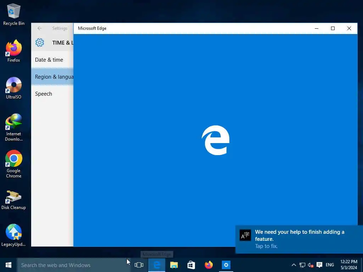
Task: Go back in the Settings window
Action: 40,28
